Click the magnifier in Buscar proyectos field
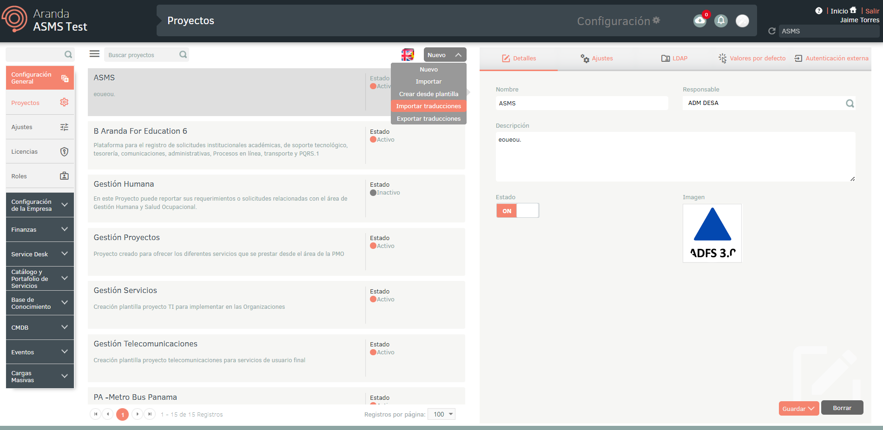 tap(183, 55)
